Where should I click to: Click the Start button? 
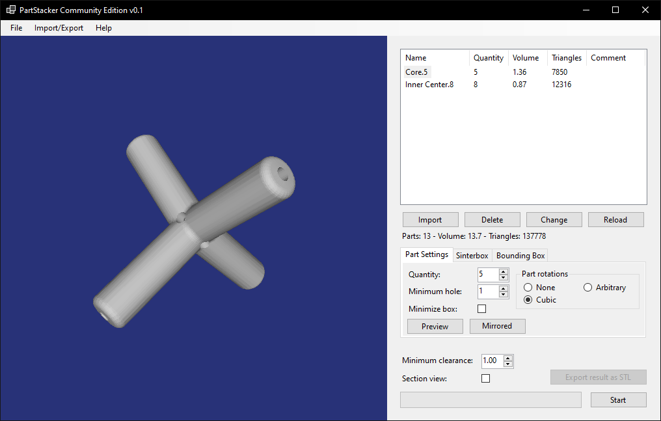pos(618,400)
